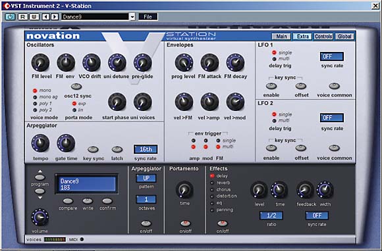382x251 pixels.
Task: Open arpeggiator UP pattern selector
Action: pyautogui.click(x=146, y=178)
